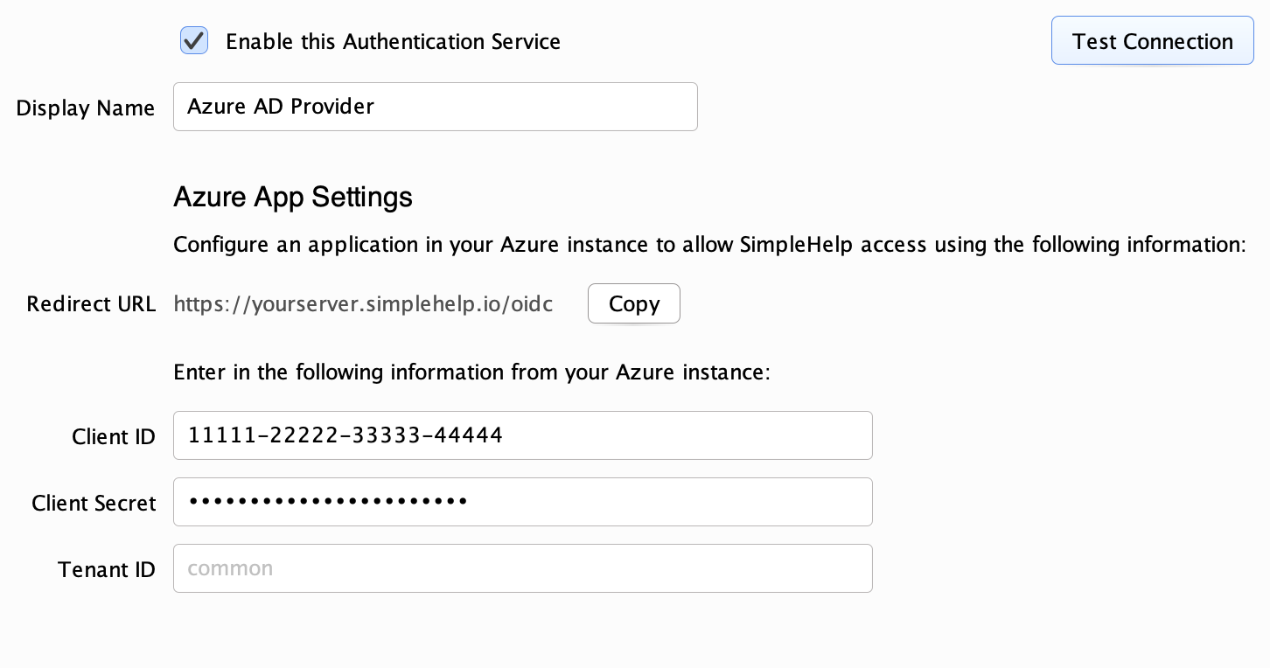Click the Tenant ID label
This screenshot has width=1270, height=668.
[107, 569]
